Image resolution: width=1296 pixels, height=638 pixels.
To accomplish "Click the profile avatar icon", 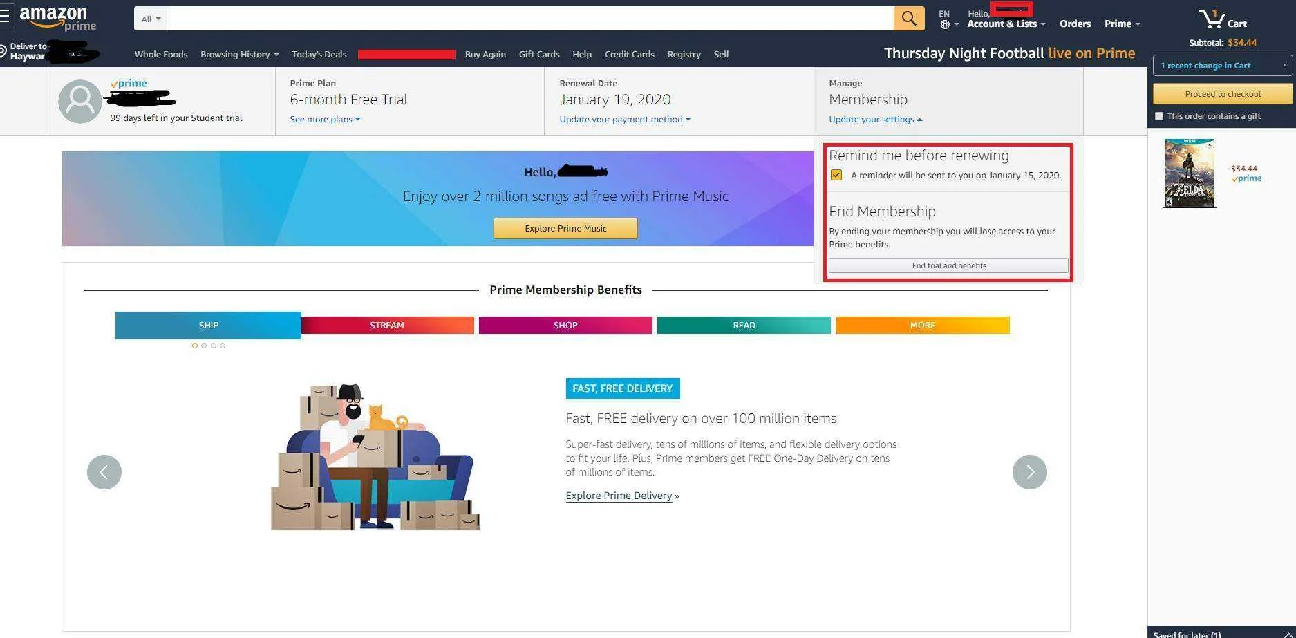I will [x=79, y=102].
